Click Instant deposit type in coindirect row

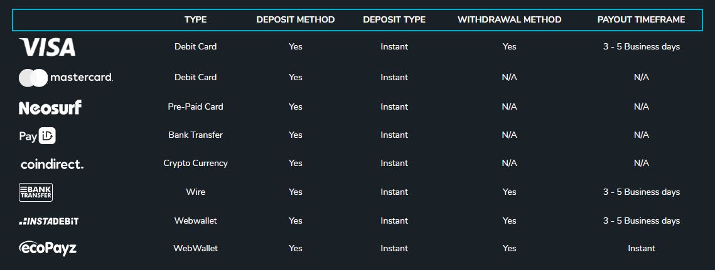394,163
